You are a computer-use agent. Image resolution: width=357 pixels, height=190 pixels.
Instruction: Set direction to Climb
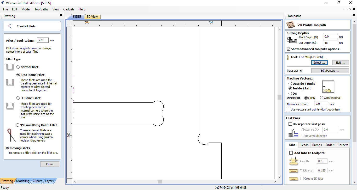pyautogui.click(x=306, y=98)
